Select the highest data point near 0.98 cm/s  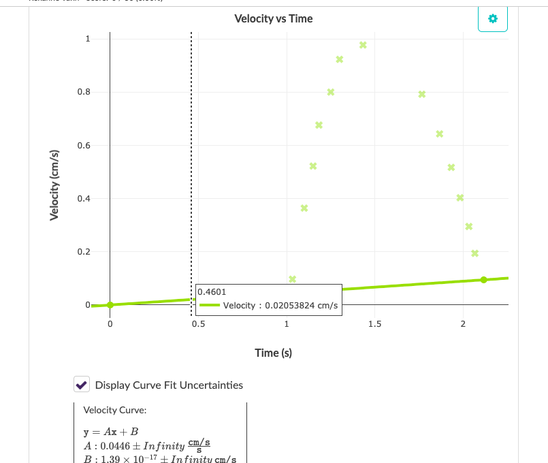click(x=362, y=44)
